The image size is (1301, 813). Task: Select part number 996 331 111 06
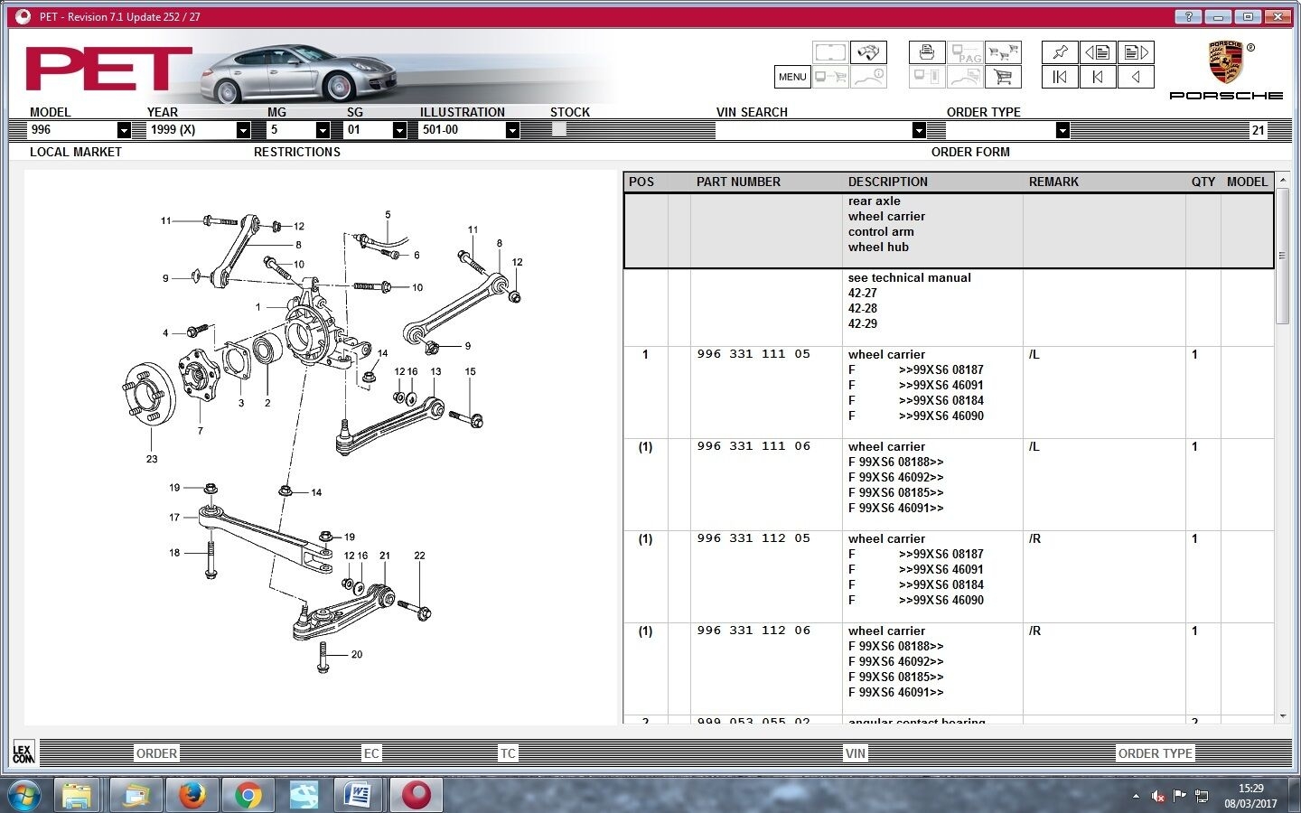[753, 446]
